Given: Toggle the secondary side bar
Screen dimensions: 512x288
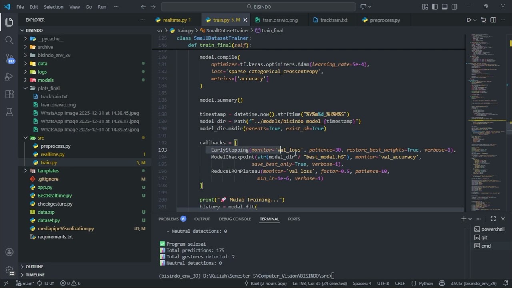Looking at the screenshot, I should (454, 7).
